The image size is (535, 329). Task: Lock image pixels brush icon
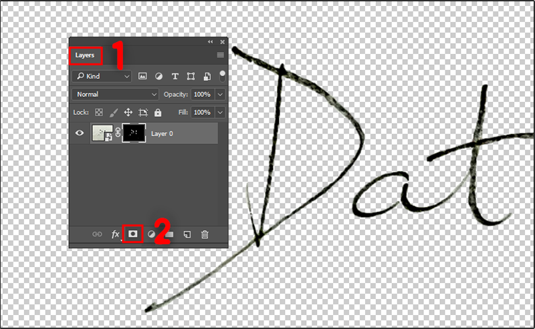tap(114, 112)
